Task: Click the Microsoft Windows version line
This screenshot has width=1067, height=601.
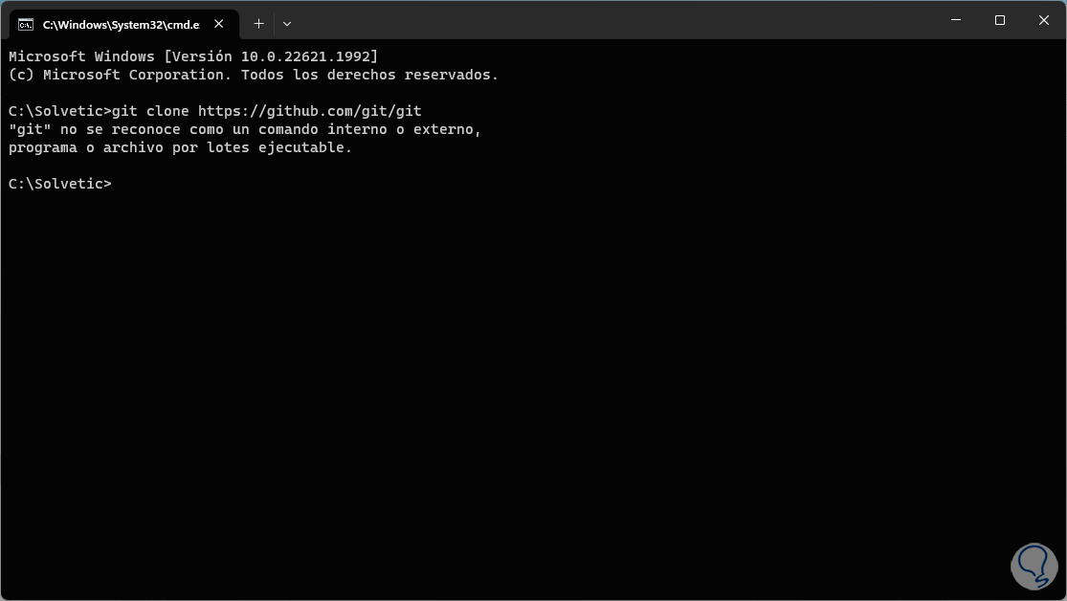Action: point(193,56)
